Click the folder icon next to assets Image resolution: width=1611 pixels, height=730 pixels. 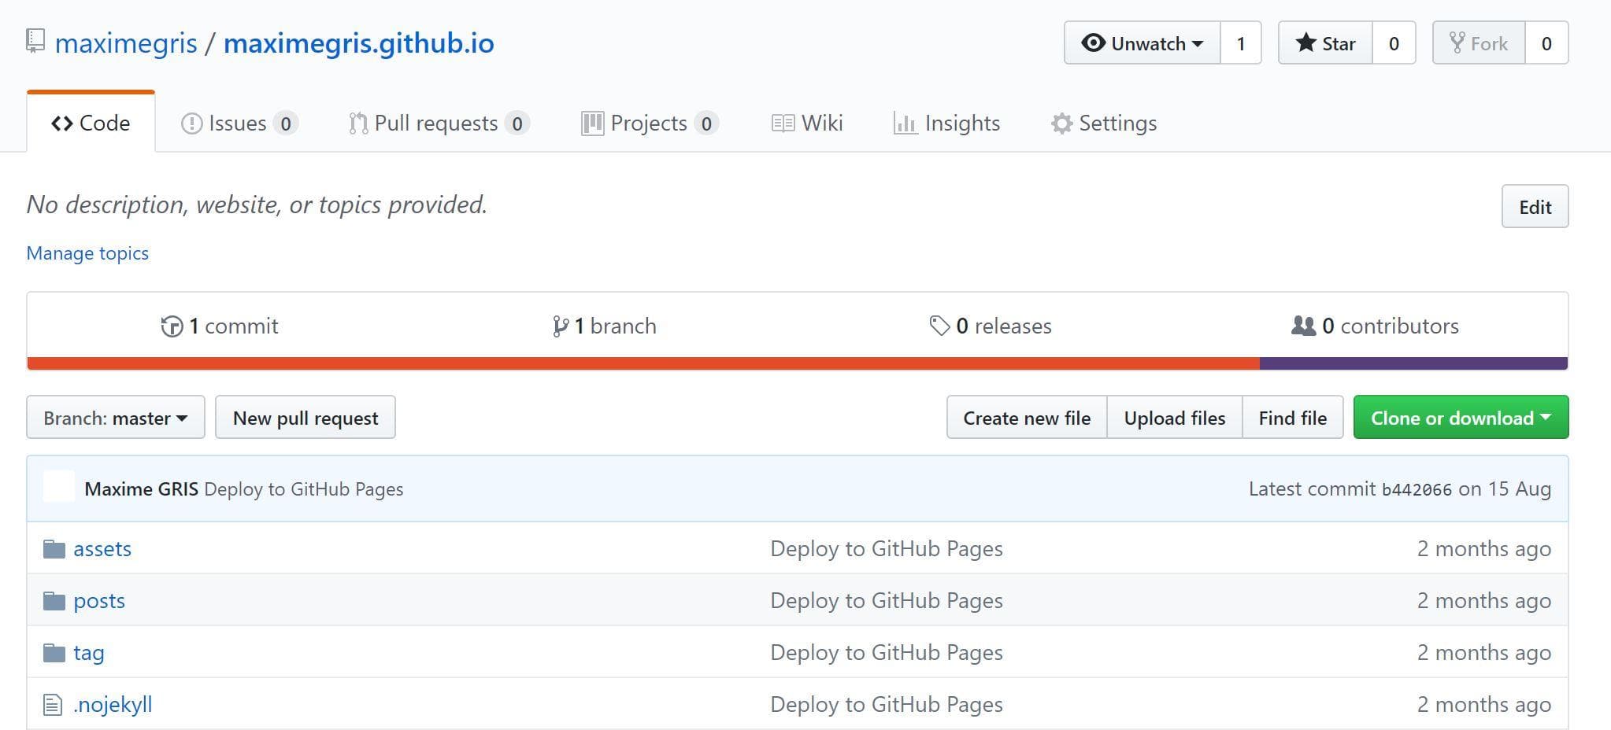tap(54, 548)
